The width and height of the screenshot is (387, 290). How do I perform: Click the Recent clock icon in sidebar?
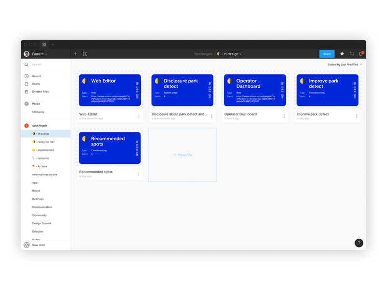[27, 76]
